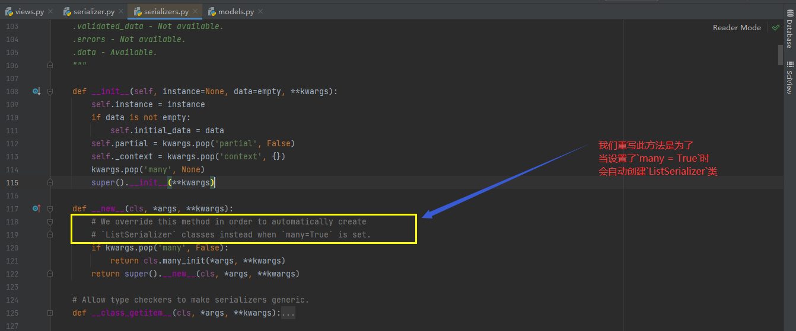The height and width of the screenshot is (331, 796).
Task: Click line number 108 in the gutter
Action: coord(12,91)
